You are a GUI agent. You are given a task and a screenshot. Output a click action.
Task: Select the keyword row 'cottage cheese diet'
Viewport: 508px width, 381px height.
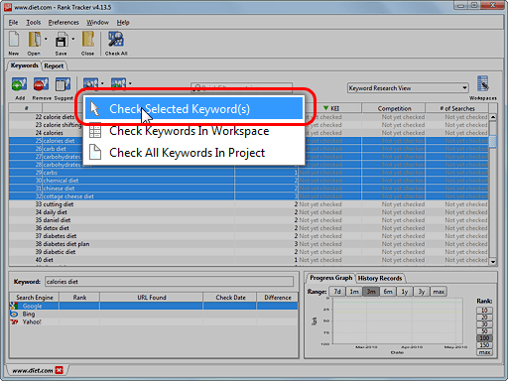pyautogui.click(x=249, y=196)
